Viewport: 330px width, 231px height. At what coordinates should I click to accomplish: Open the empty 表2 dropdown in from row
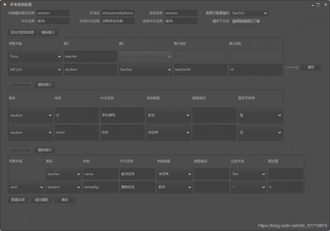[x=146, y=56]
